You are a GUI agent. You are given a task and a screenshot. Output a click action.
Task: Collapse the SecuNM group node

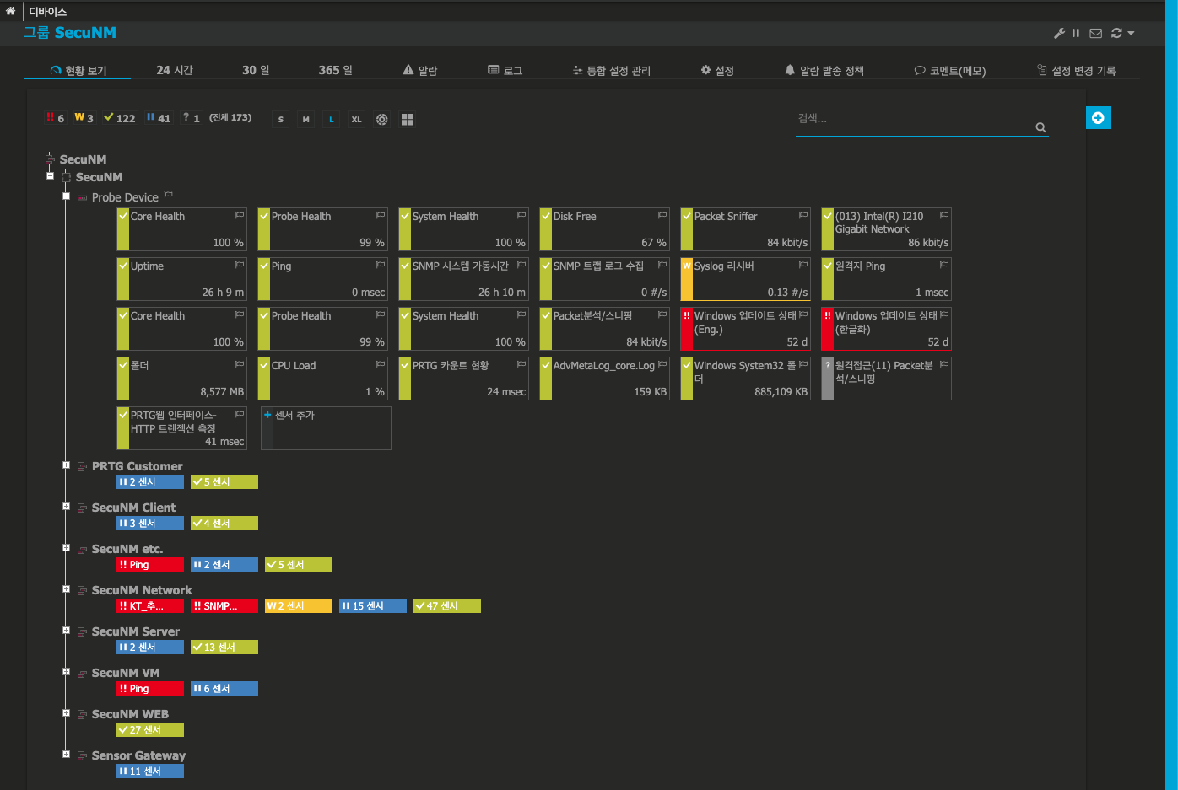point(50,176)
